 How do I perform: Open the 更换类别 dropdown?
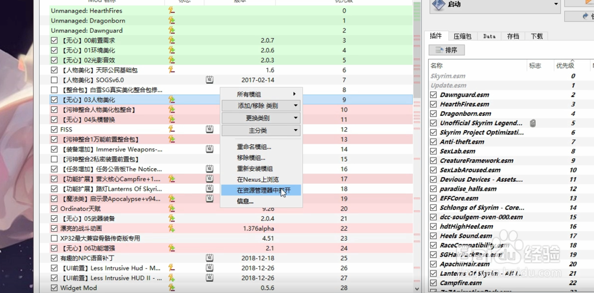coord(261,118)
